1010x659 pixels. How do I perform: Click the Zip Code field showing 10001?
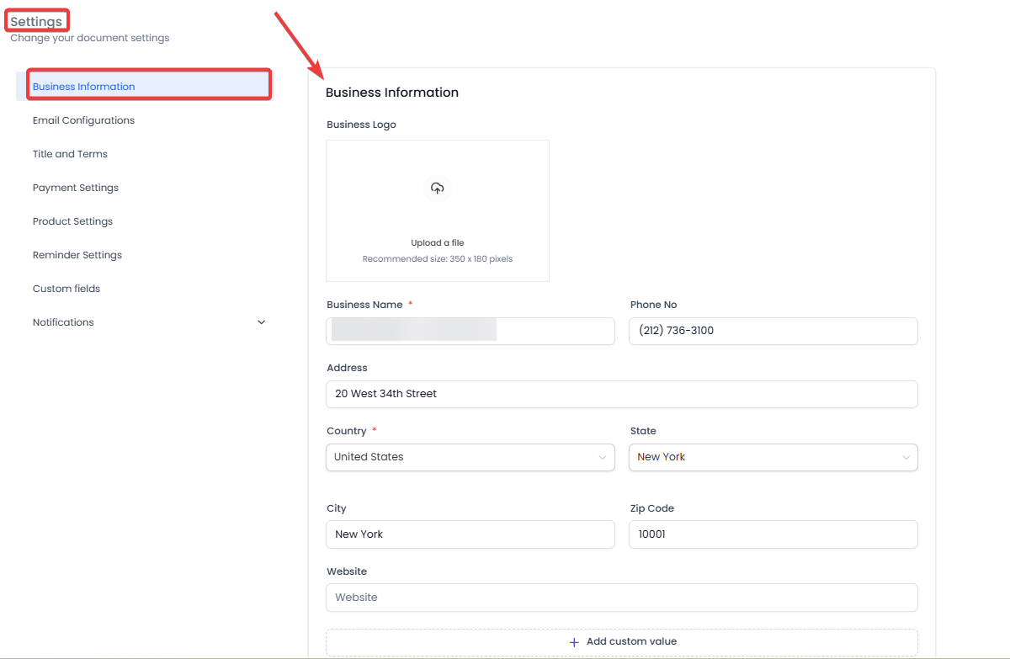[773, 534]
